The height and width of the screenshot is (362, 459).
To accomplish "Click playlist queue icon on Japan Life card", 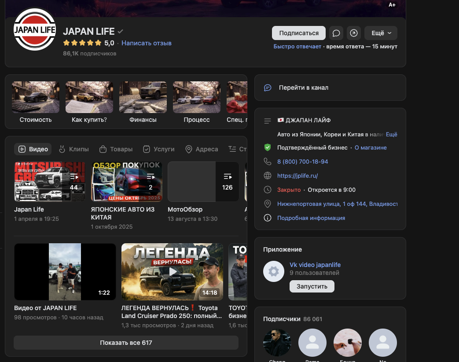I will coord(74,176).
